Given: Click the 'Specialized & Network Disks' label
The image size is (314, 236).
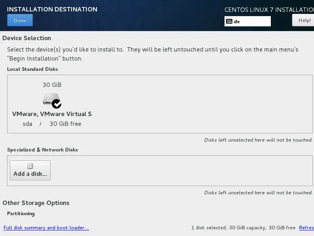Looking at the screenshot, I should pyautogui.click(x=42, y=150).
